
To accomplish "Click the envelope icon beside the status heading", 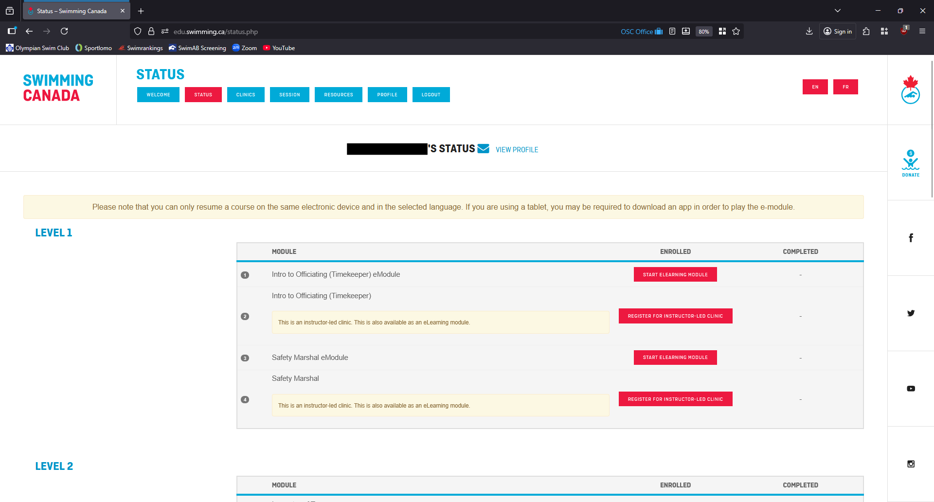I will 483,149.
